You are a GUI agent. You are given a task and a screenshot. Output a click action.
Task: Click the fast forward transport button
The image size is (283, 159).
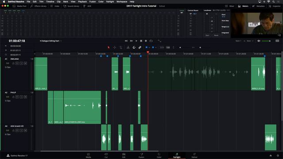point(131,41)
